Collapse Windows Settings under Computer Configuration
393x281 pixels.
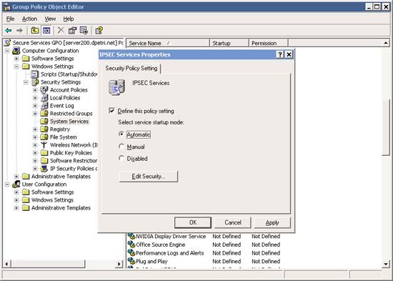(16, 66)
